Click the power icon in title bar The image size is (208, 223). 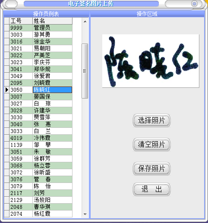point(194,3)
